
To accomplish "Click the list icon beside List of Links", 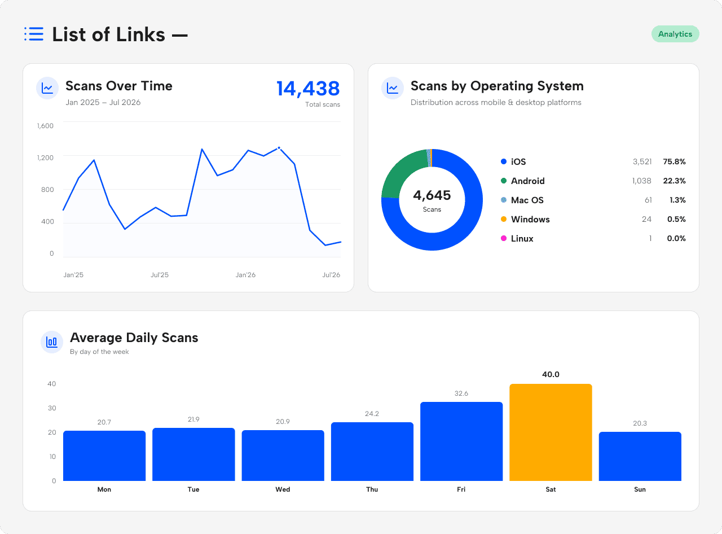I will (34, 34).
